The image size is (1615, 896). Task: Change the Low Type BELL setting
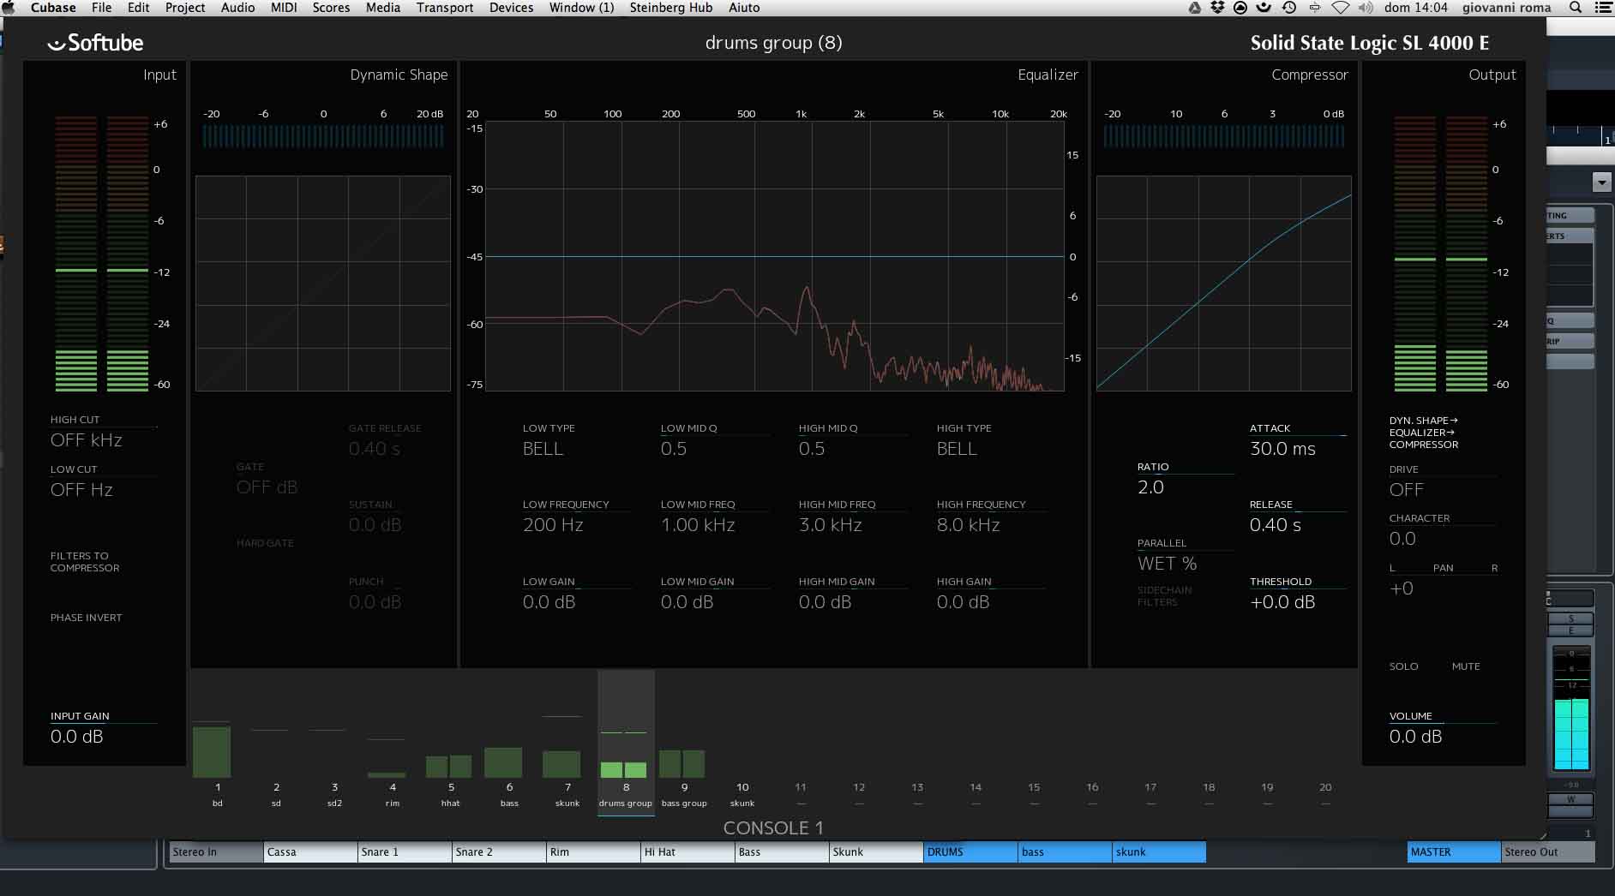click(x=543, y=449)
